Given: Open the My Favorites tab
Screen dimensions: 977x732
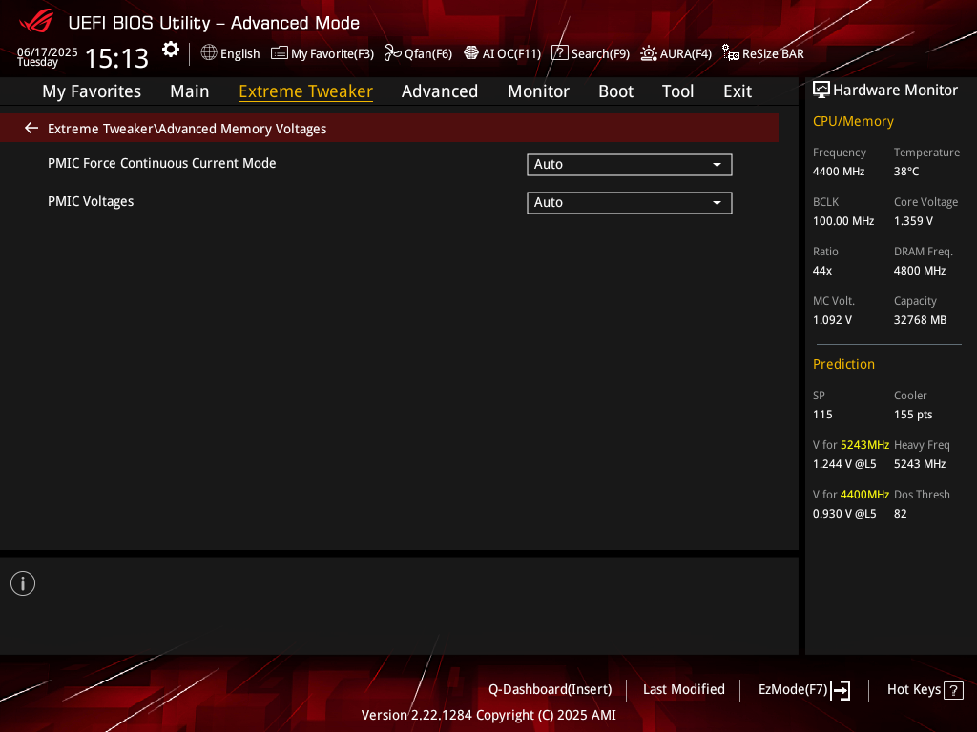Looking at the screenshot, I should pyautogui.click(x=92, y=91).
